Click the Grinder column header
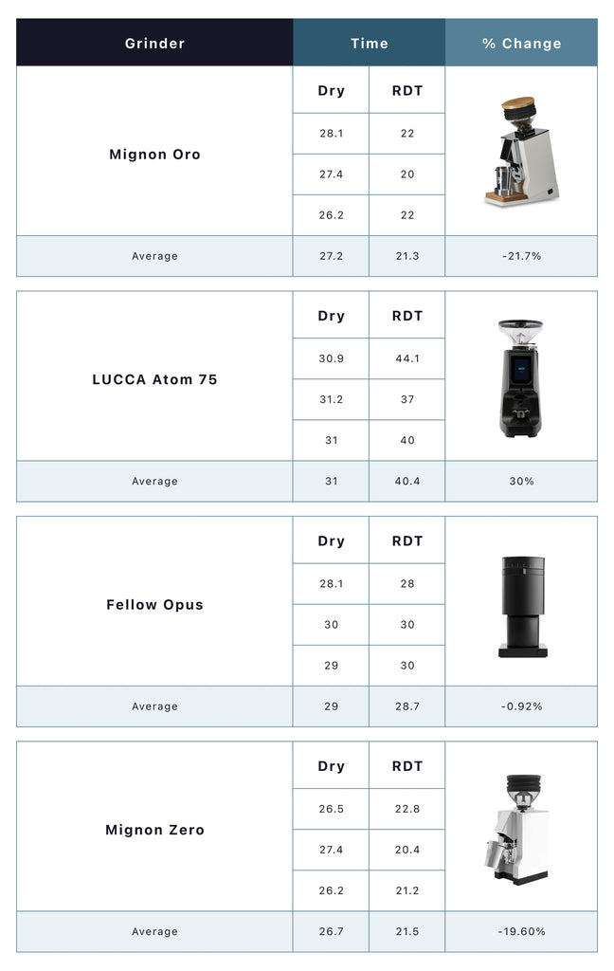614x971 pixels. click(154, 43)
